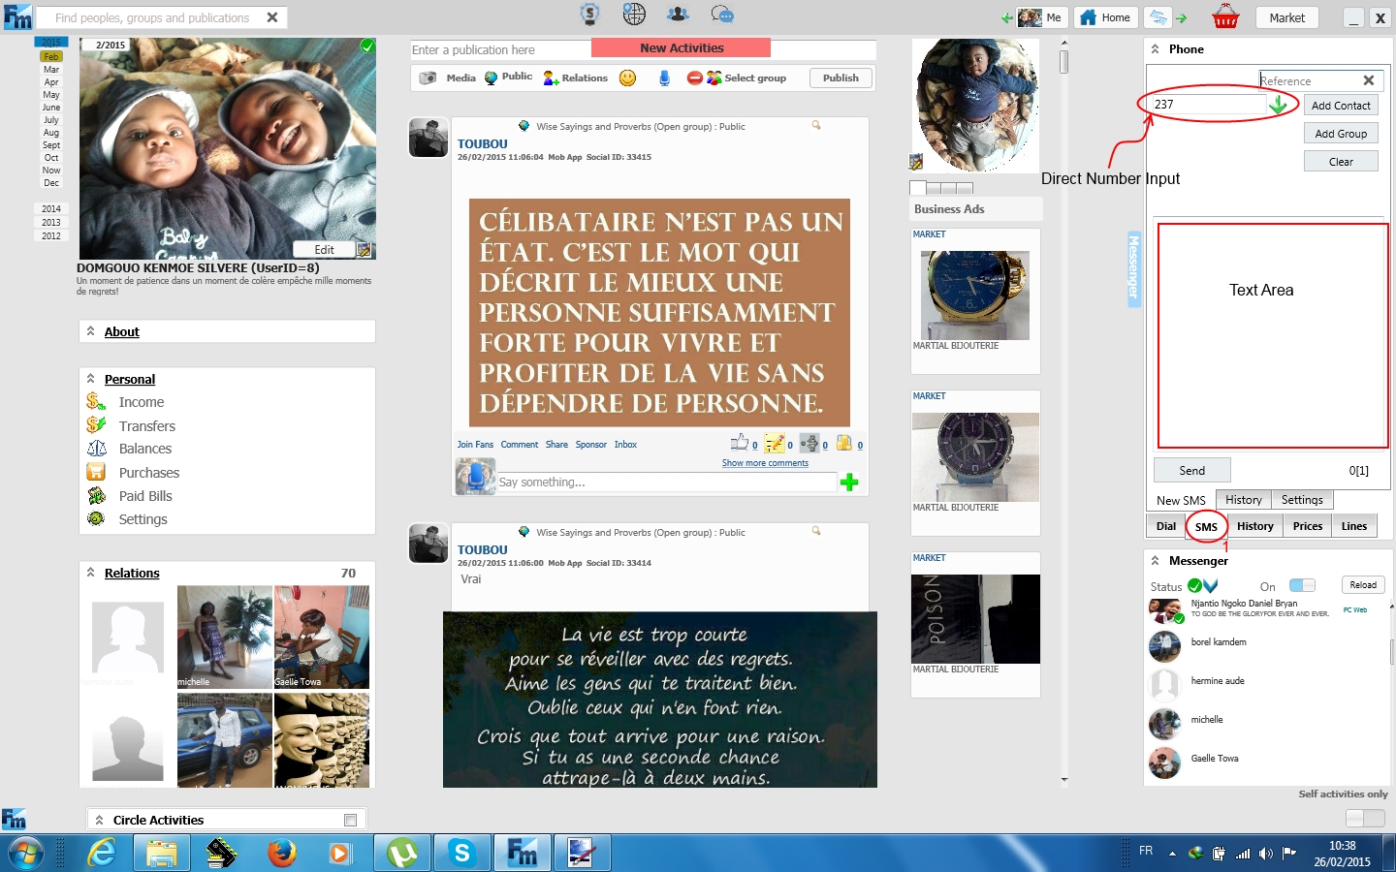This screenshot has width=1396, height=872.
Task: Click the Add Group button
Action: [x=1341, y=134]
